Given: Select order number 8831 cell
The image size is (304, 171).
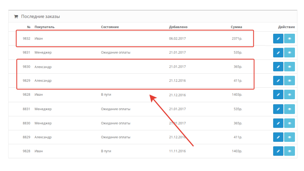Looking at the screenshot, I should (26, 109).
